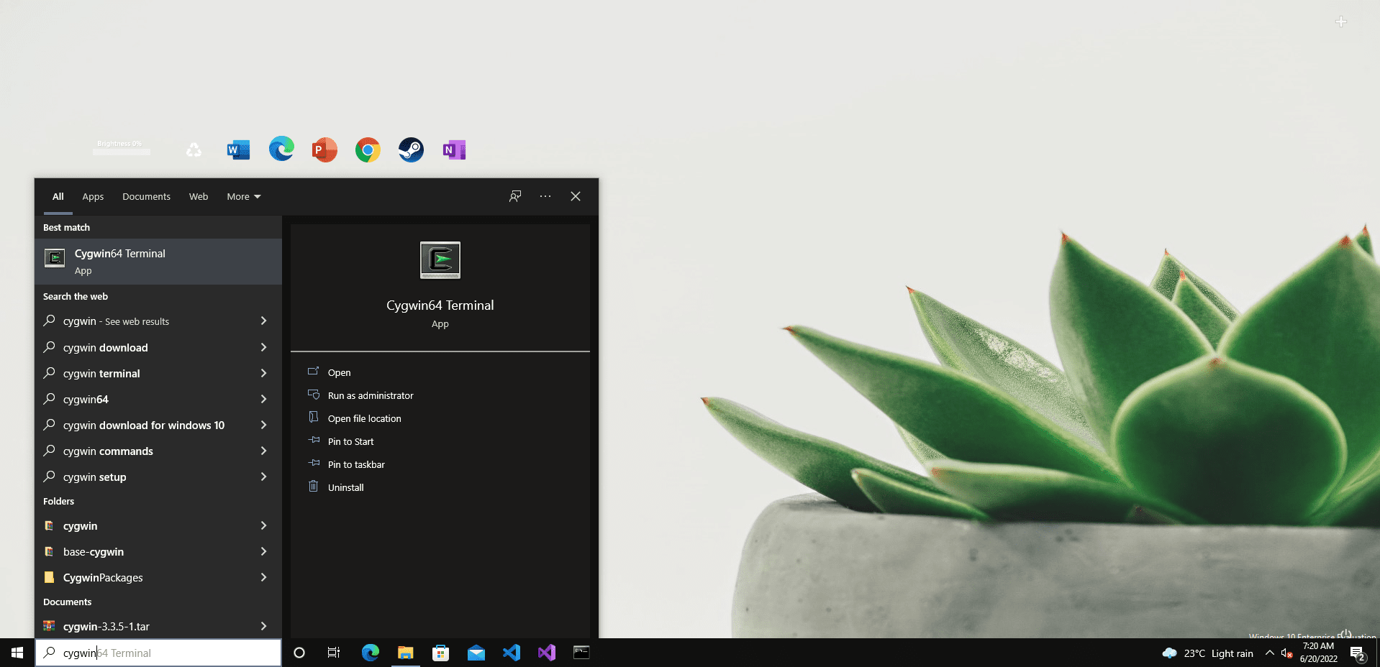Switch to the Apps tab
The image size is (1380, 667).
pyautogui.click(x=93, y=196)
